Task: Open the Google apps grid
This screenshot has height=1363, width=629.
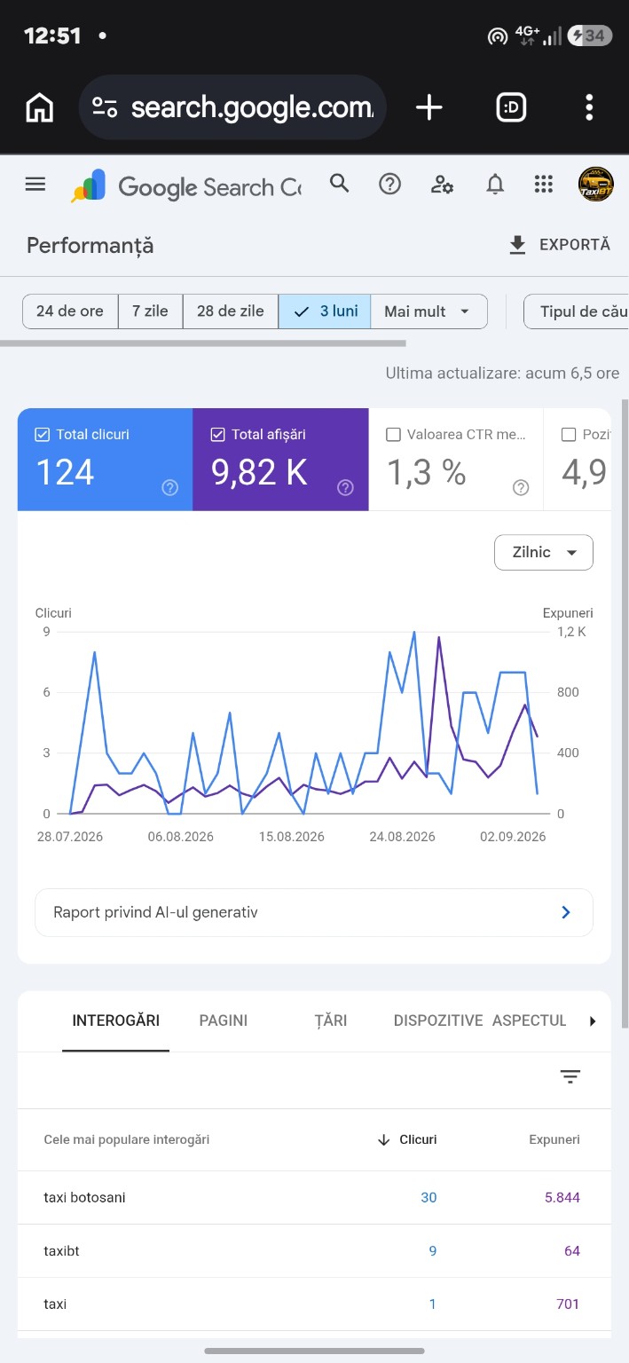Action: [544, 184]
